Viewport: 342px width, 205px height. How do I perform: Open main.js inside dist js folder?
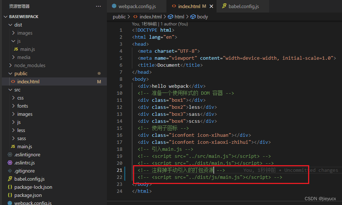(28, 49)
